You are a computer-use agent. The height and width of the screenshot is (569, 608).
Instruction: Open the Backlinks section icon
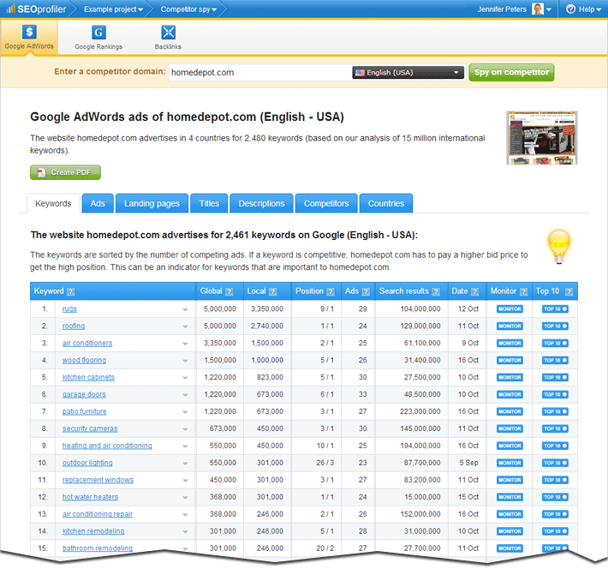click(169, 33)
